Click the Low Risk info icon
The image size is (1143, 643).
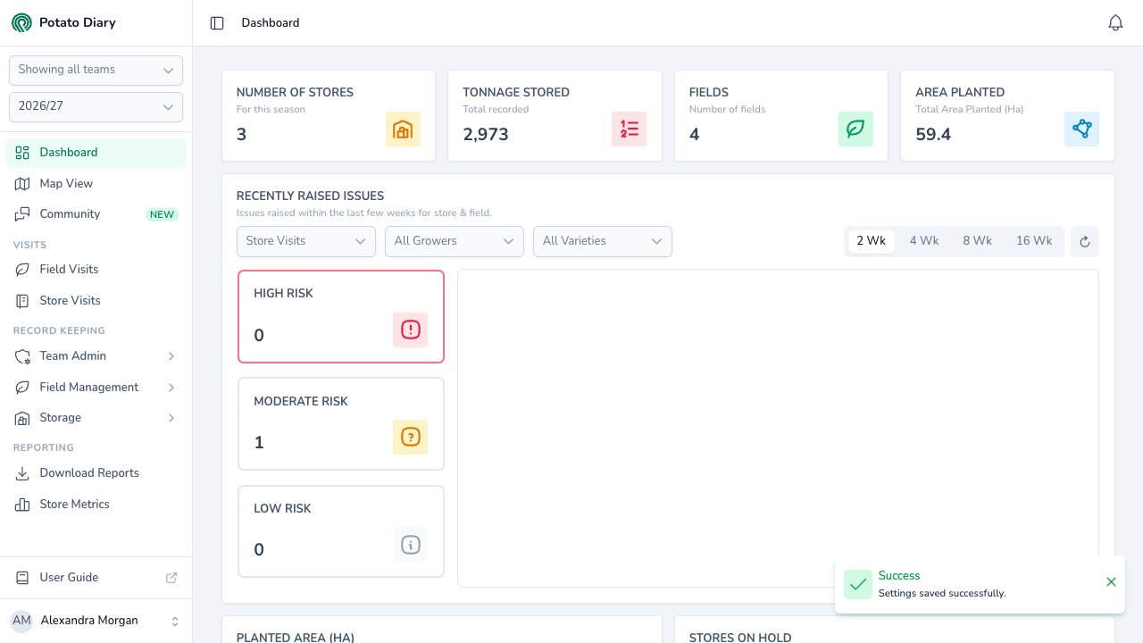411,545
